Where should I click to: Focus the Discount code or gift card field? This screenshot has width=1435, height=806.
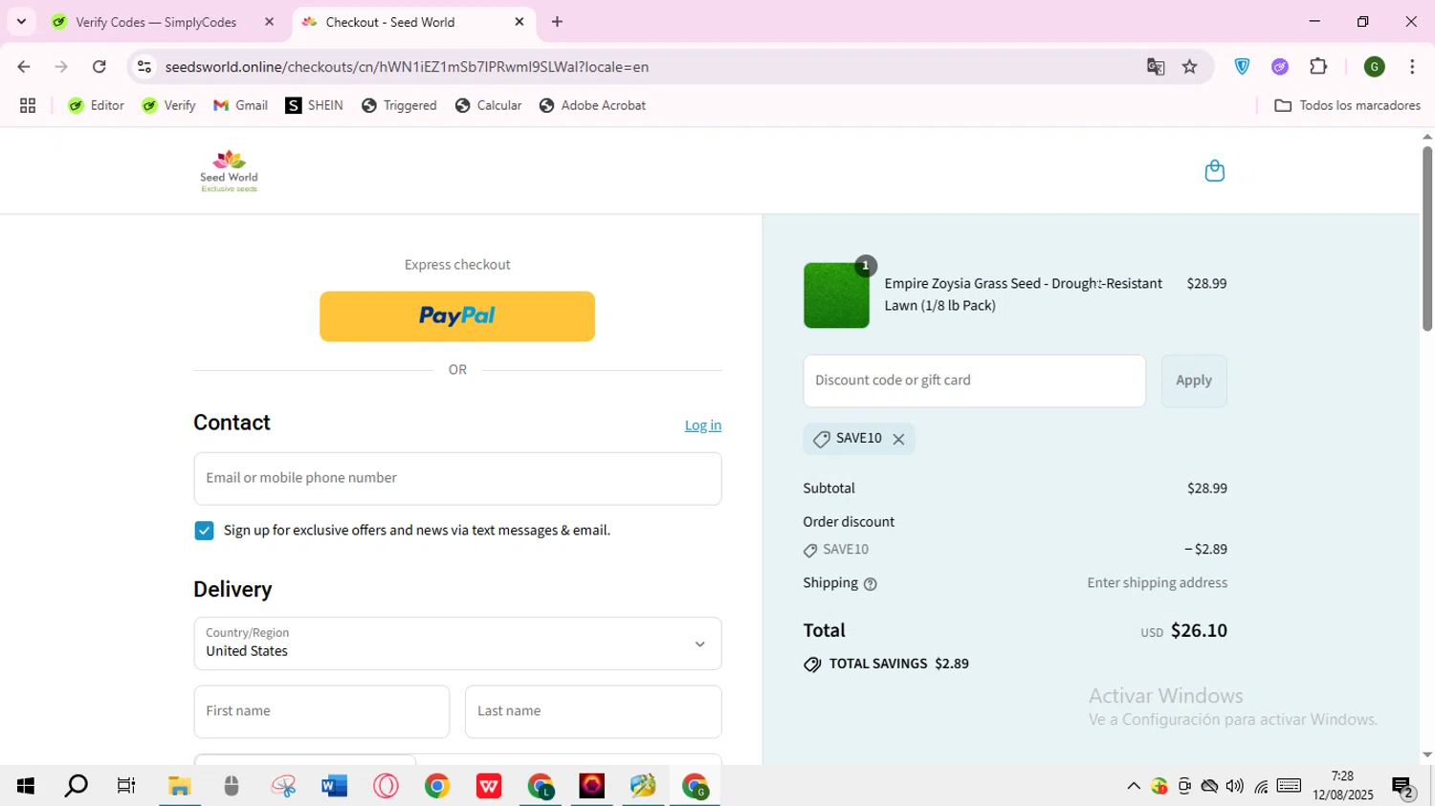click(x=974, y=381)
